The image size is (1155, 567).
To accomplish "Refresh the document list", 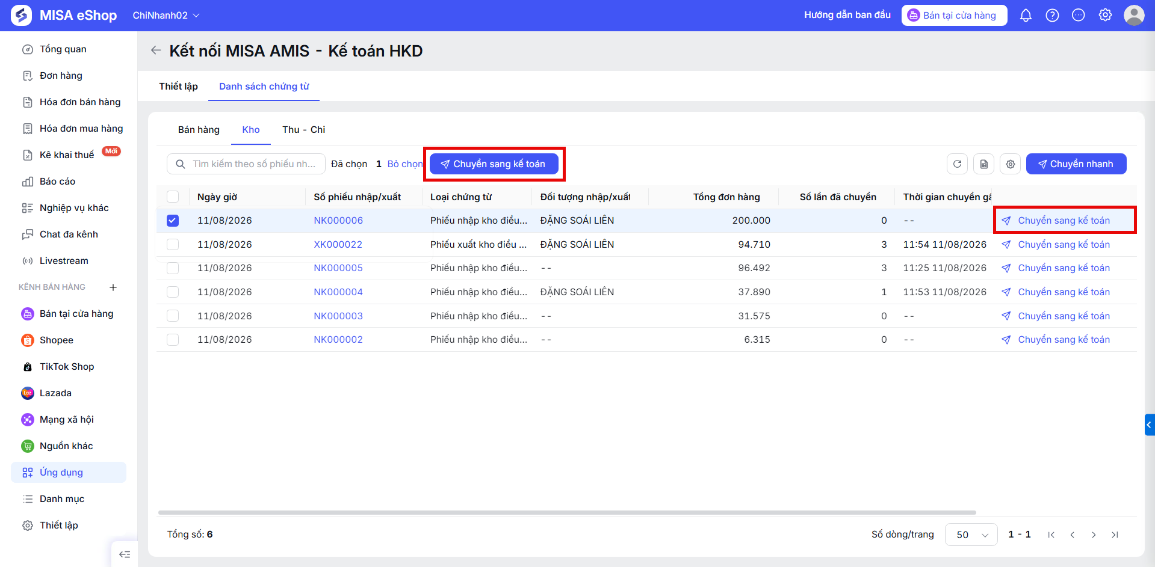I will (x=957, y=164).
